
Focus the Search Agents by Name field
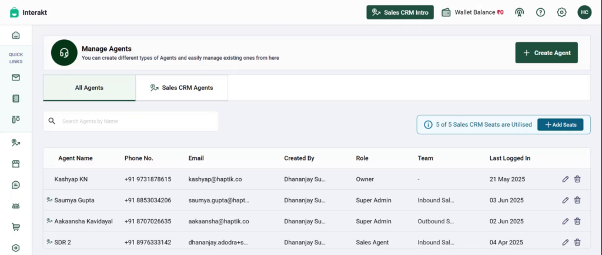point(131,121)
